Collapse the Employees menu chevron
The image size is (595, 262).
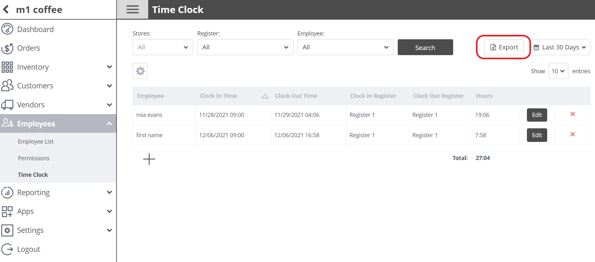pos(109,124)
